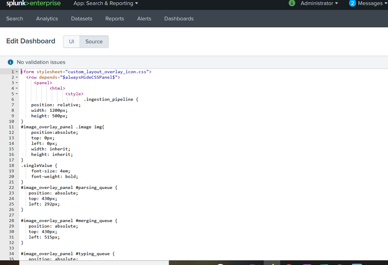Open the Datasets page
This screenshot has width=388, height=265.
click(x=82, y=19)
